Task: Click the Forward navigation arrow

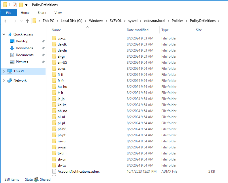Action: pos(14,21)
